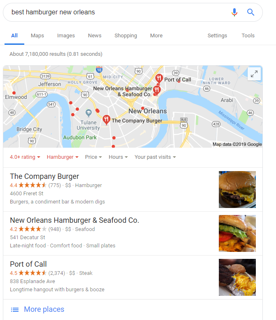Open the 4.0+ rating filter dropdown

click(x=25, y=157)
